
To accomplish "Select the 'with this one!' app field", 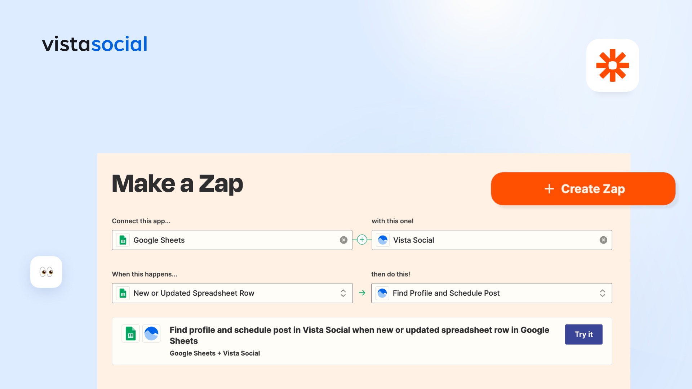I will coord(491,240).
